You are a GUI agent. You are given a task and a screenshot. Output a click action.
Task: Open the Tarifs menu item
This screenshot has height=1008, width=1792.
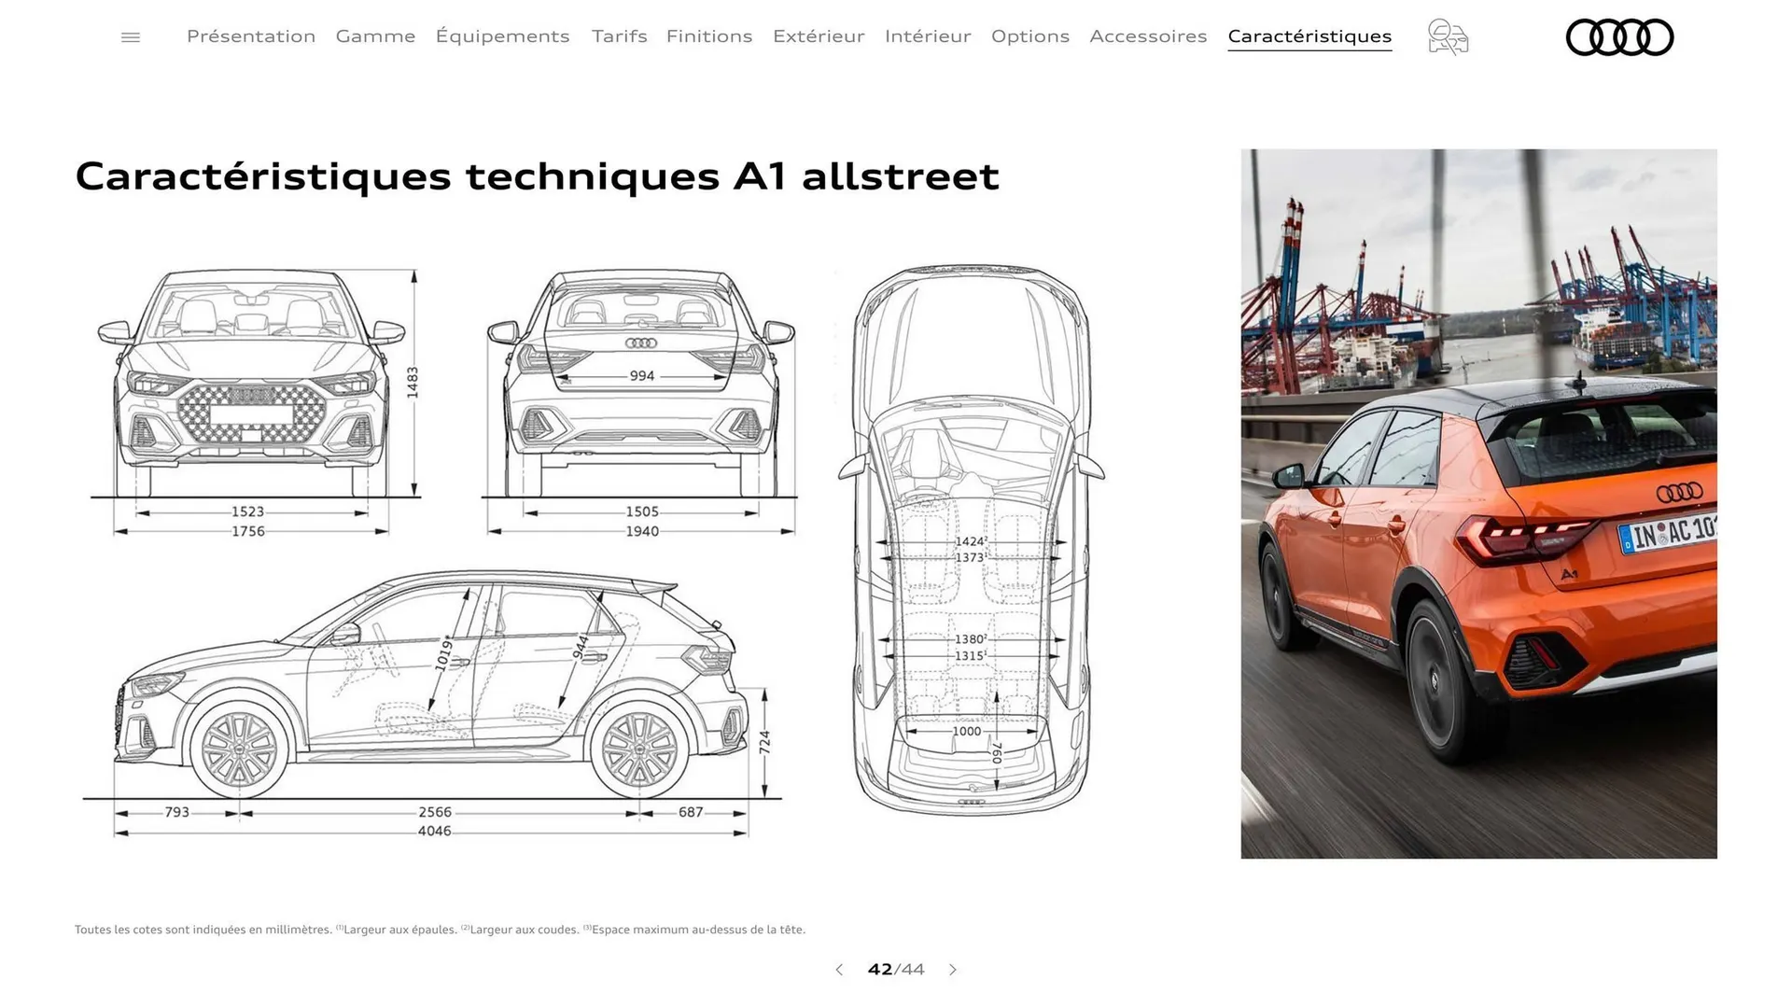click(x=618, y=36)
